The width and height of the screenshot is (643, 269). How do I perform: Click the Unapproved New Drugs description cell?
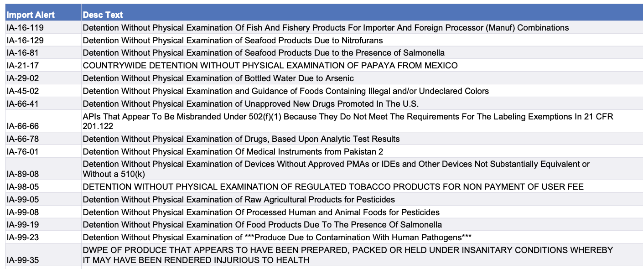(250, 104)
